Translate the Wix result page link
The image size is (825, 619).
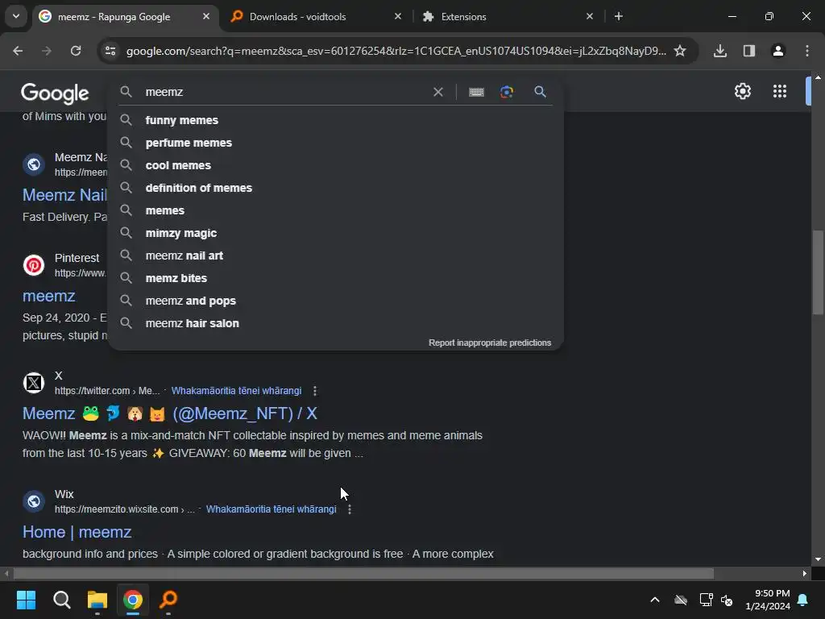(x=271, y=509)
